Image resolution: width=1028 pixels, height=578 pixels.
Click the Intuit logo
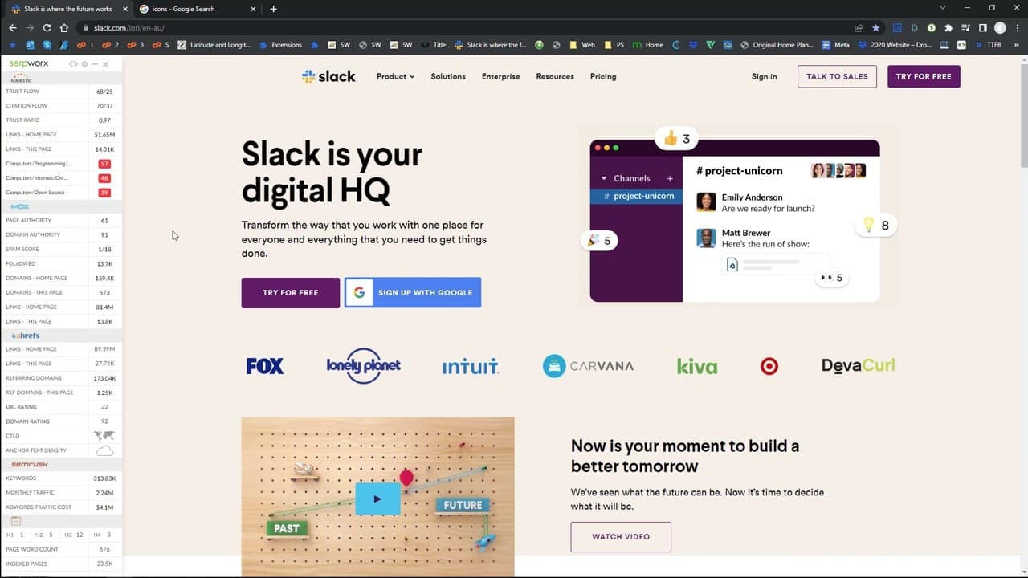(471, 366)
